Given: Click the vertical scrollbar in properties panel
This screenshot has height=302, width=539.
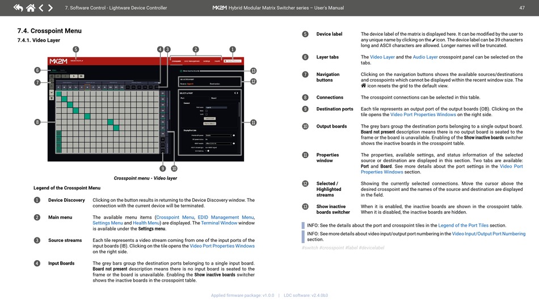Looking at the screenshot, I should (x=239, y=110).
